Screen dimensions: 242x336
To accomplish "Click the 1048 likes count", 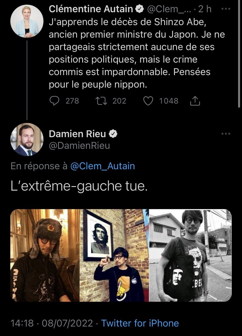I will click(169, 101).
